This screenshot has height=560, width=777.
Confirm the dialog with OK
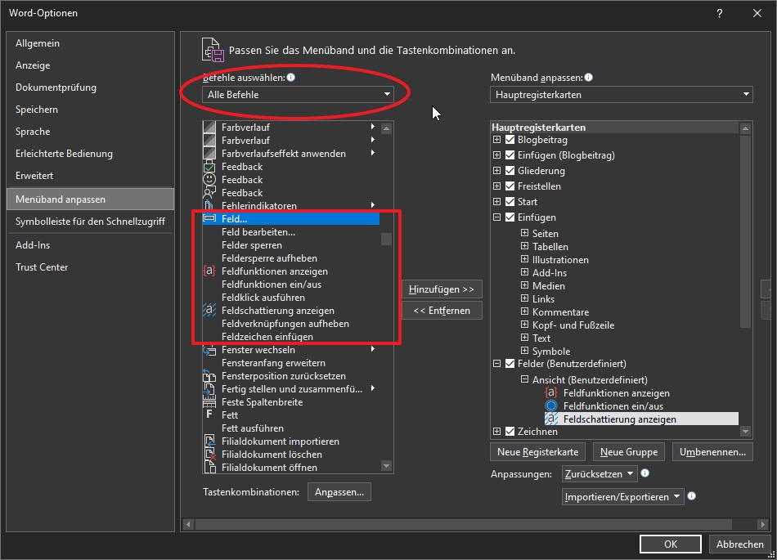[x=671, y=544]
